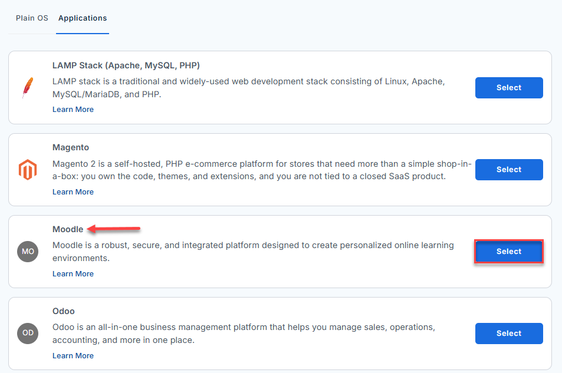Select the LAMP Stack application
Viewport: 562px width, 373px height.
coord(509,87)
